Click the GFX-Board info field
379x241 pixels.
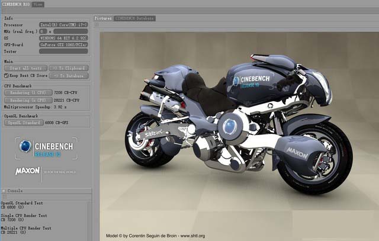click(63, 45)
